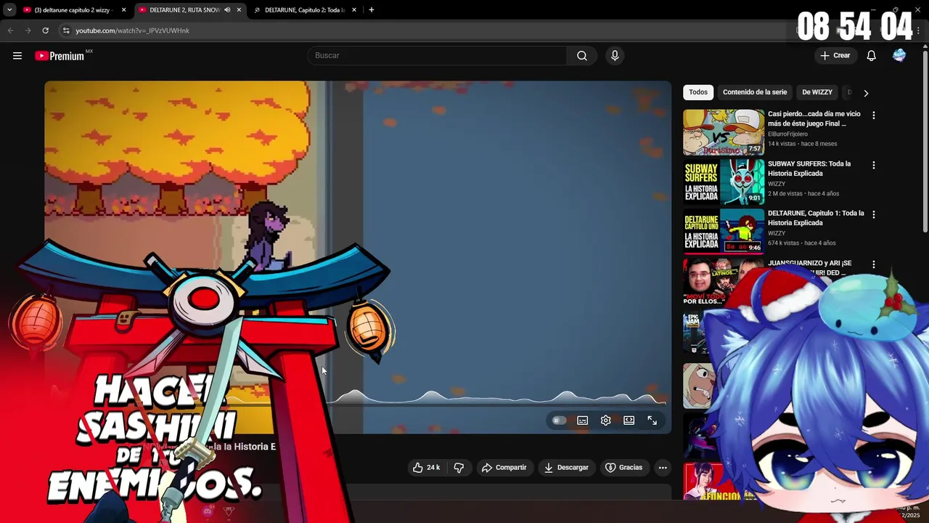This screenshot has height=523, width=929.
Task: Open the SUBWAY SURFERS video thumbnail
Action: pos(724,182)
